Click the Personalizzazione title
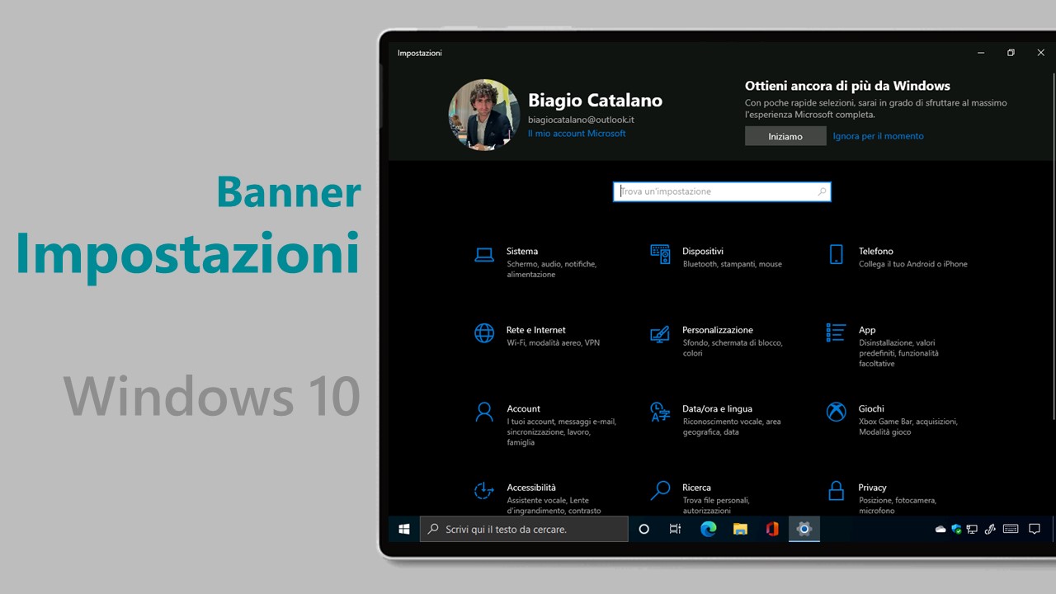 coord(718,330)
